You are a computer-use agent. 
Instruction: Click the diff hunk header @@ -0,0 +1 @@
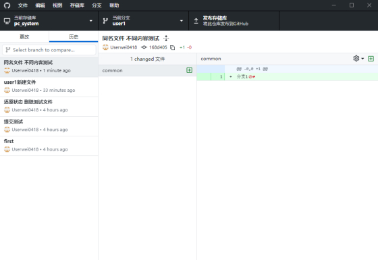coord(252,69)
